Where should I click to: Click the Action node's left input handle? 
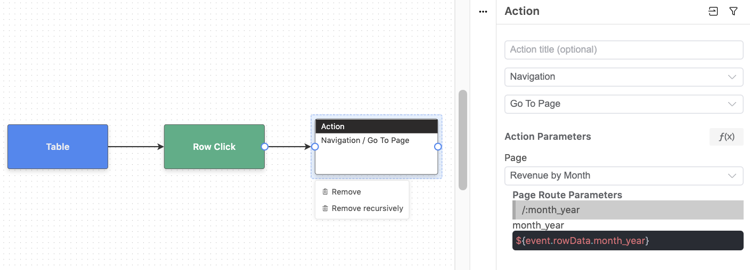point(315,147)
